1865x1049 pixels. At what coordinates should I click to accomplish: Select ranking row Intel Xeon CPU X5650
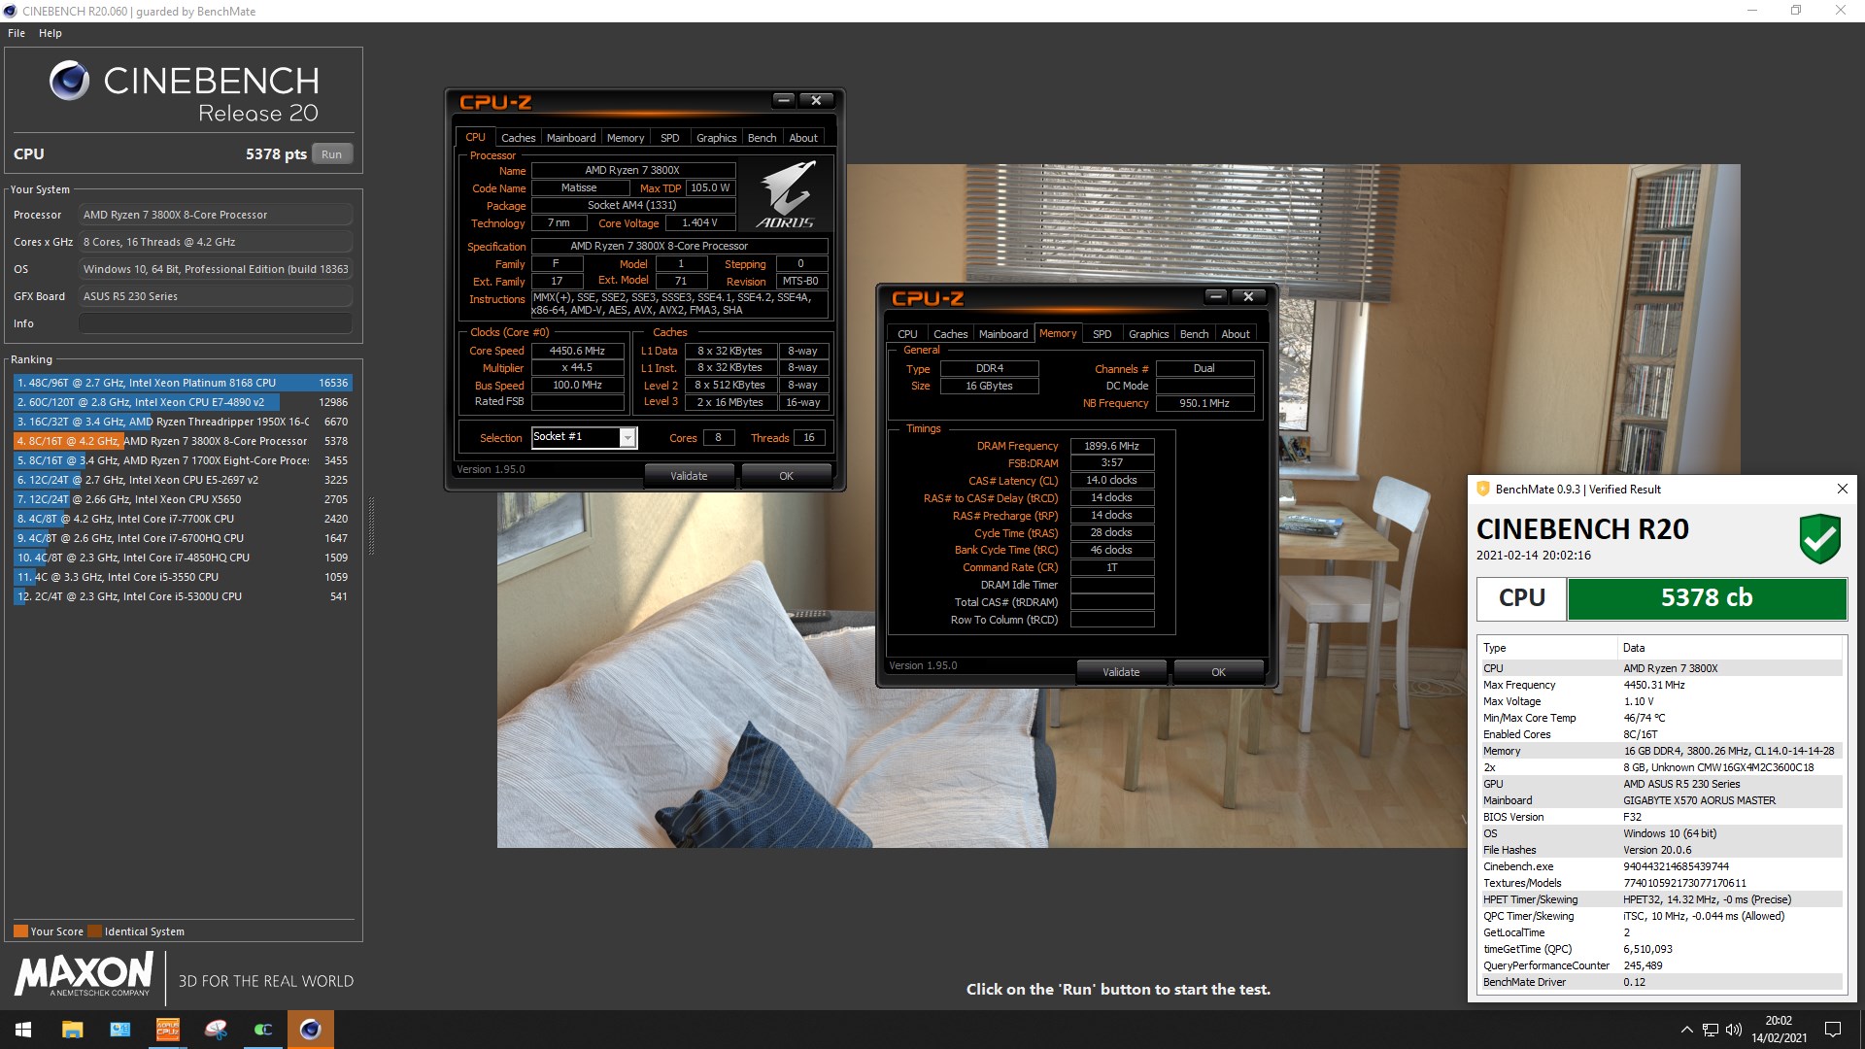coord(182,499)
